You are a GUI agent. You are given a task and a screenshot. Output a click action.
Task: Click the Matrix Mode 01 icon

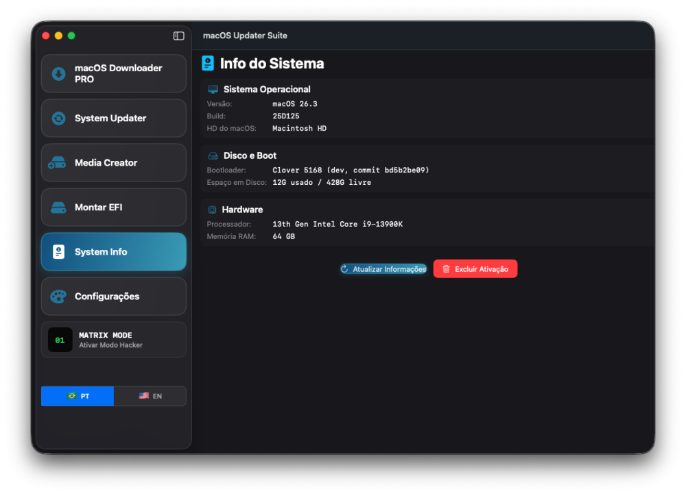[60, 340]
